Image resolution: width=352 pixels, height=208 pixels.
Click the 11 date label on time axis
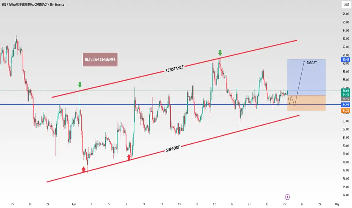click(162, 204)
